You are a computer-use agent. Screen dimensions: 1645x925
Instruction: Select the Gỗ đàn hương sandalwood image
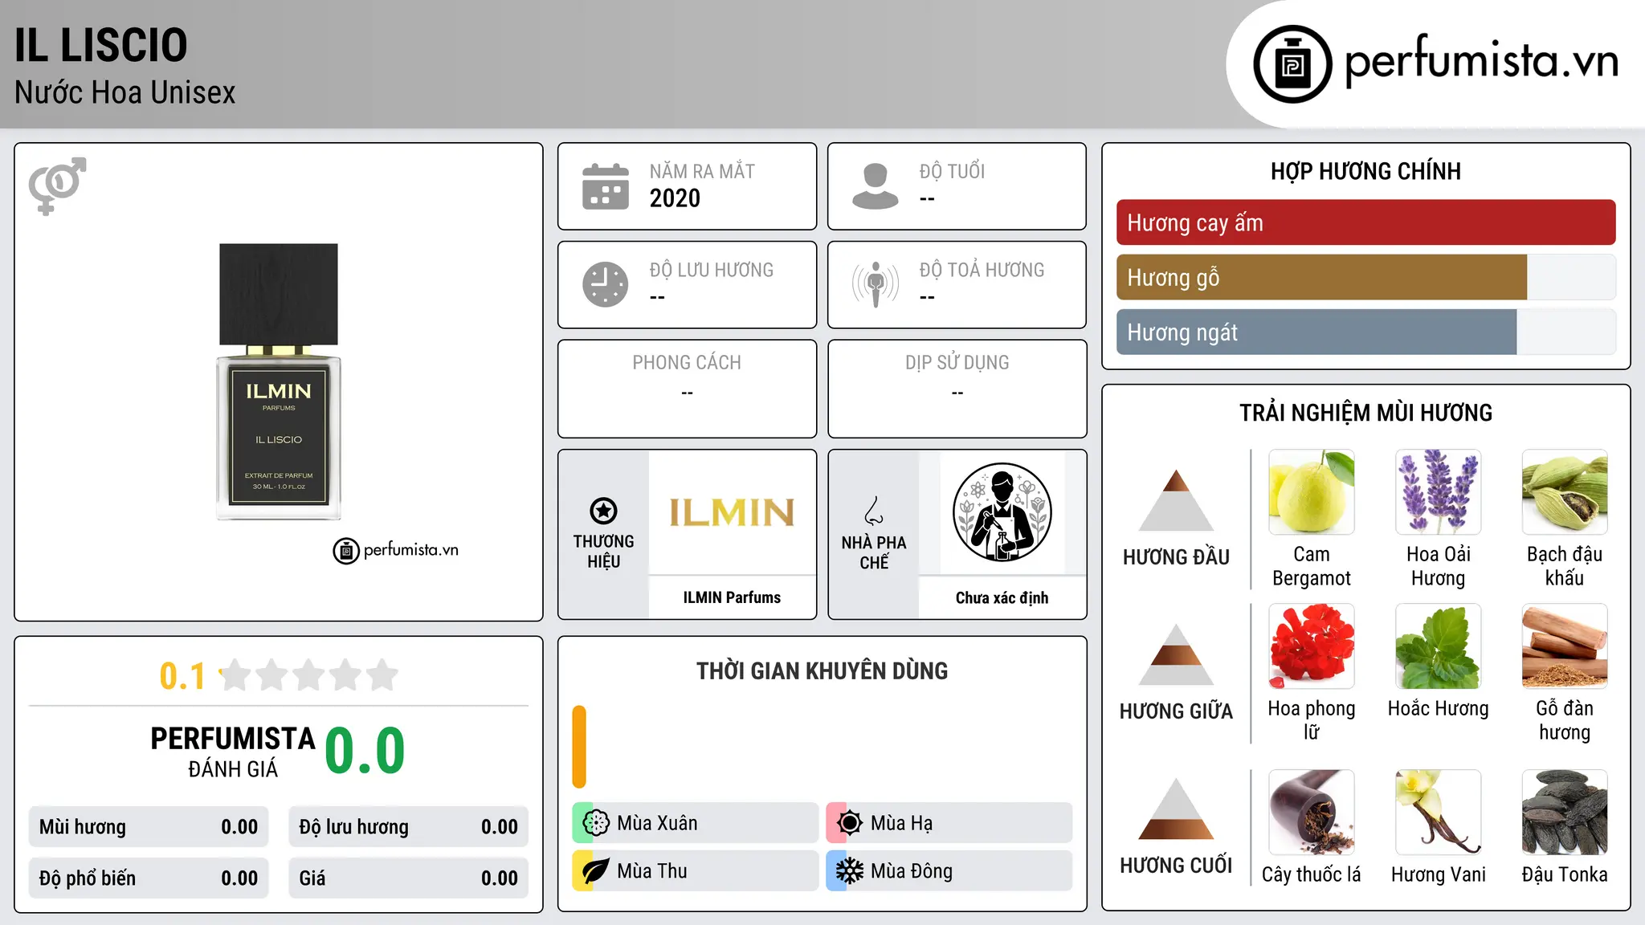[x=1565, y=646]
